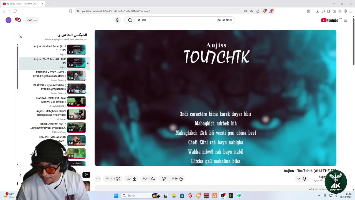Screen dimensions: 355x200
Task: Open more actions three-dot menu
Action: [x=98, y=179]
